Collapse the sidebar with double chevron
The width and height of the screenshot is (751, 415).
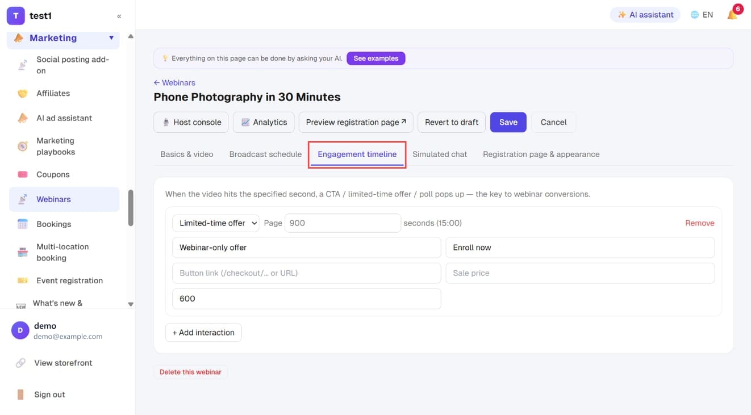[x=119, y=16]
